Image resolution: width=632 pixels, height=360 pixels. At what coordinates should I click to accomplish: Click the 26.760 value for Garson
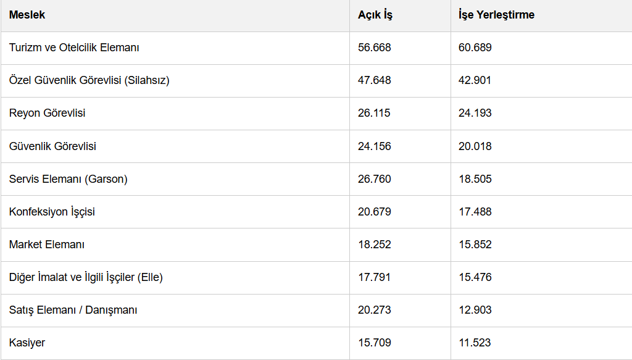(375, 179)
